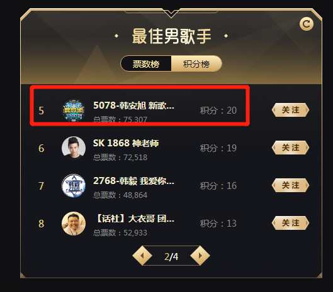
Task: Follow 【话社】大衣哥 with 关注 button
Action: (290, 223)
